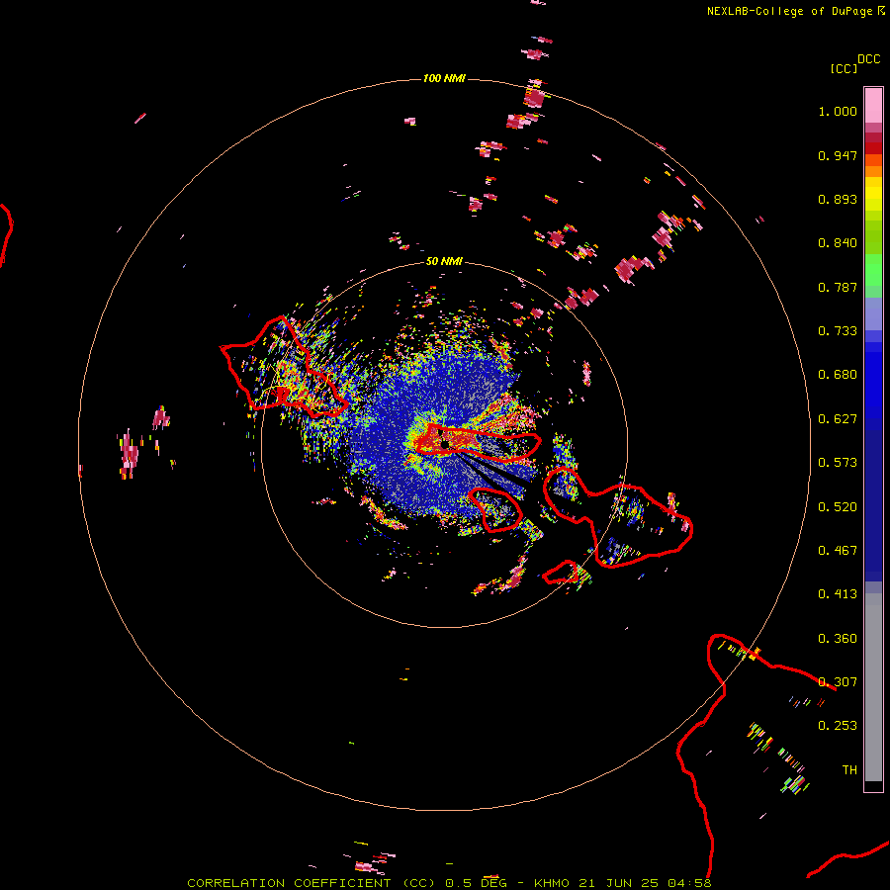Click the 0.467 scale value
The height and width of the screenshot is (890, 890).
click(x=838, y=551)
